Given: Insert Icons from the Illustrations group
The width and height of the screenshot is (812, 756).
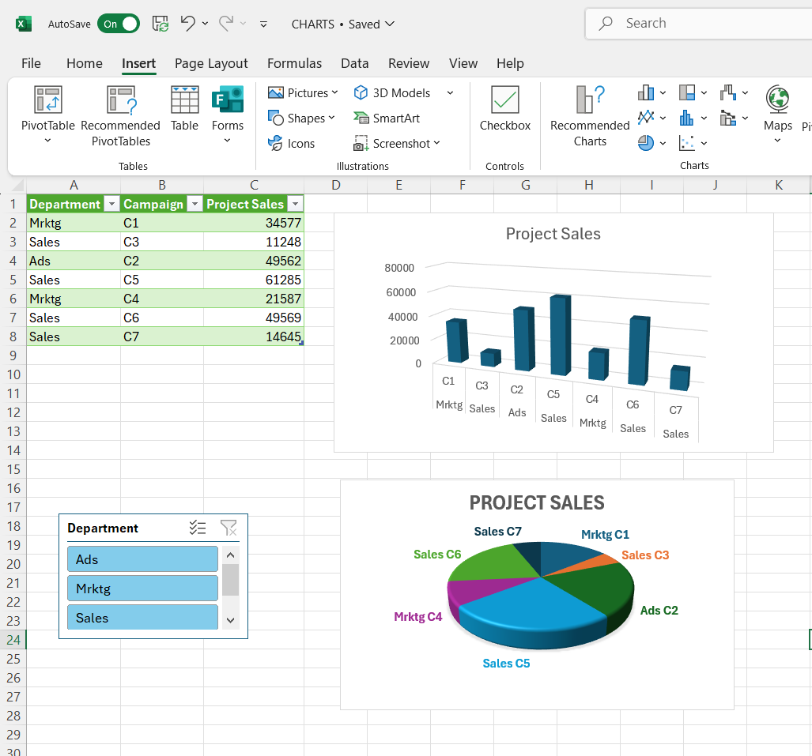Looking at the screenshot, I should point(291,143).
